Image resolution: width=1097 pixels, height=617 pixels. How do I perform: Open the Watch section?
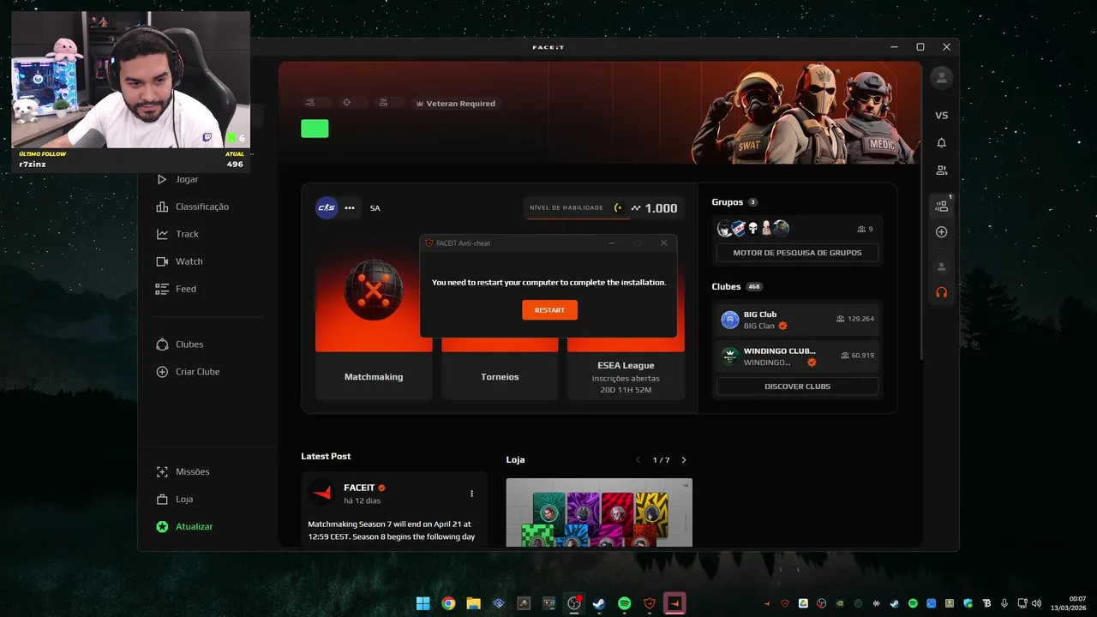tap(189, 261)
